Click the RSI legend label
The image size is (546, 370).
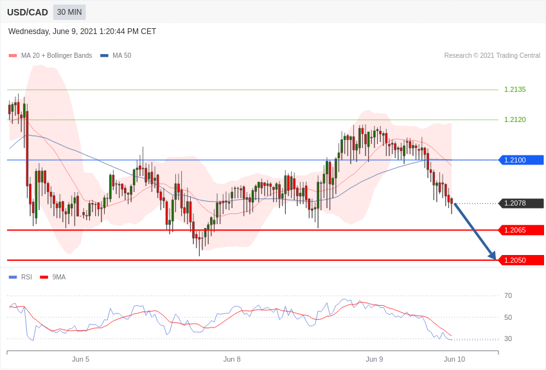(x=26, y=277)
